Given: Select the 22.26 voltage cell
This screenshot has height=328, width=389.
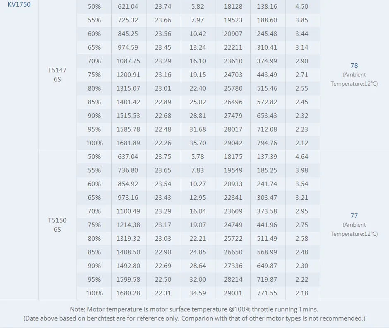Looking at the screenshot, I should (163, 143).
